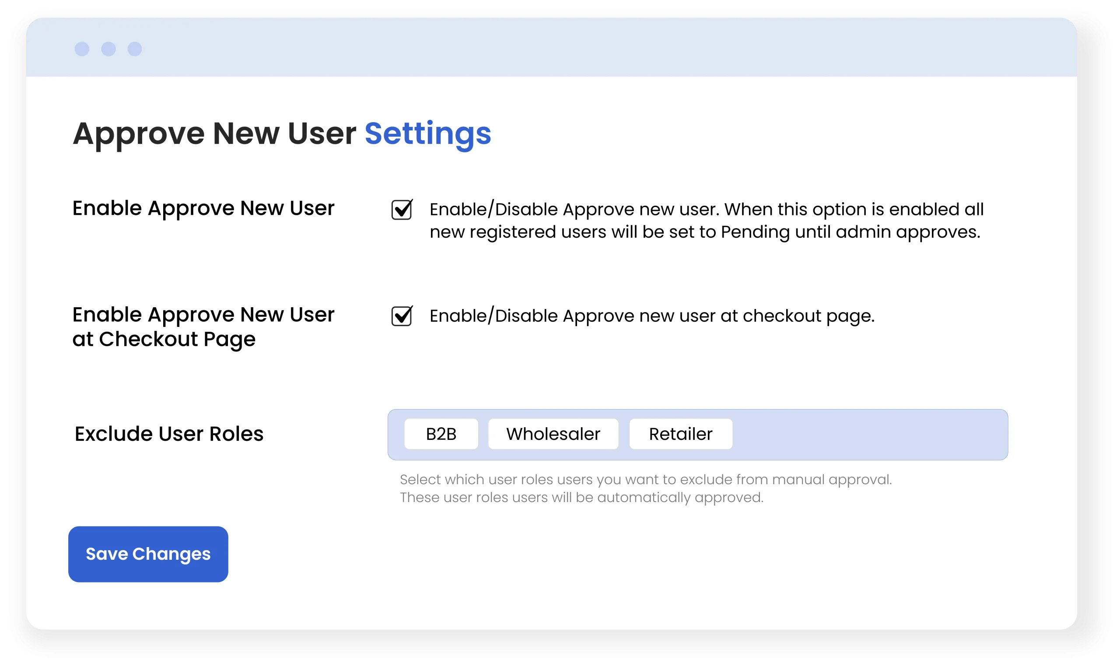Open the Exclude User Roles selection field's empty area
The width and height of the screenshot is (1120, 667).
click(867, 435)
